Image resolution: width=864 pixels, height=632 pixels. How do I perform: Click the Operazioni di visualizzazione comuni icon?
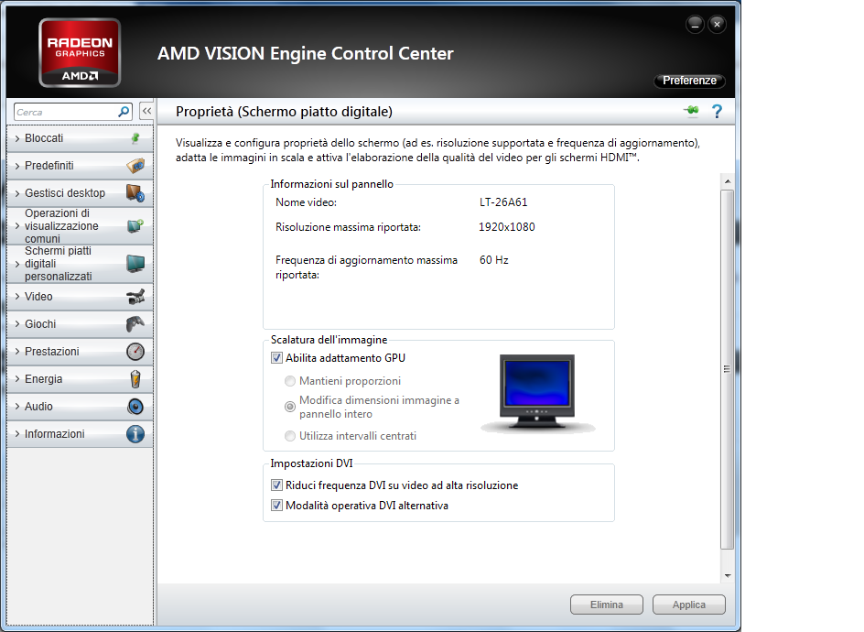[135, 225]
